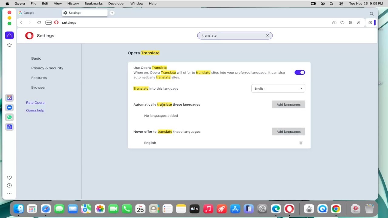
Task: Open Microsoft Edge from the Dock
Action: [x=276, y=209]
